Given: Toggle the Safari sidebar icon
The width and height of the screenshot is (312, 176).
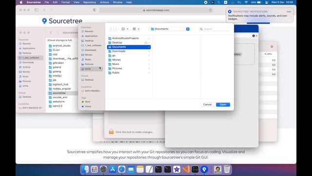Looking at the screenshot, I should click(x=37, y=10).
